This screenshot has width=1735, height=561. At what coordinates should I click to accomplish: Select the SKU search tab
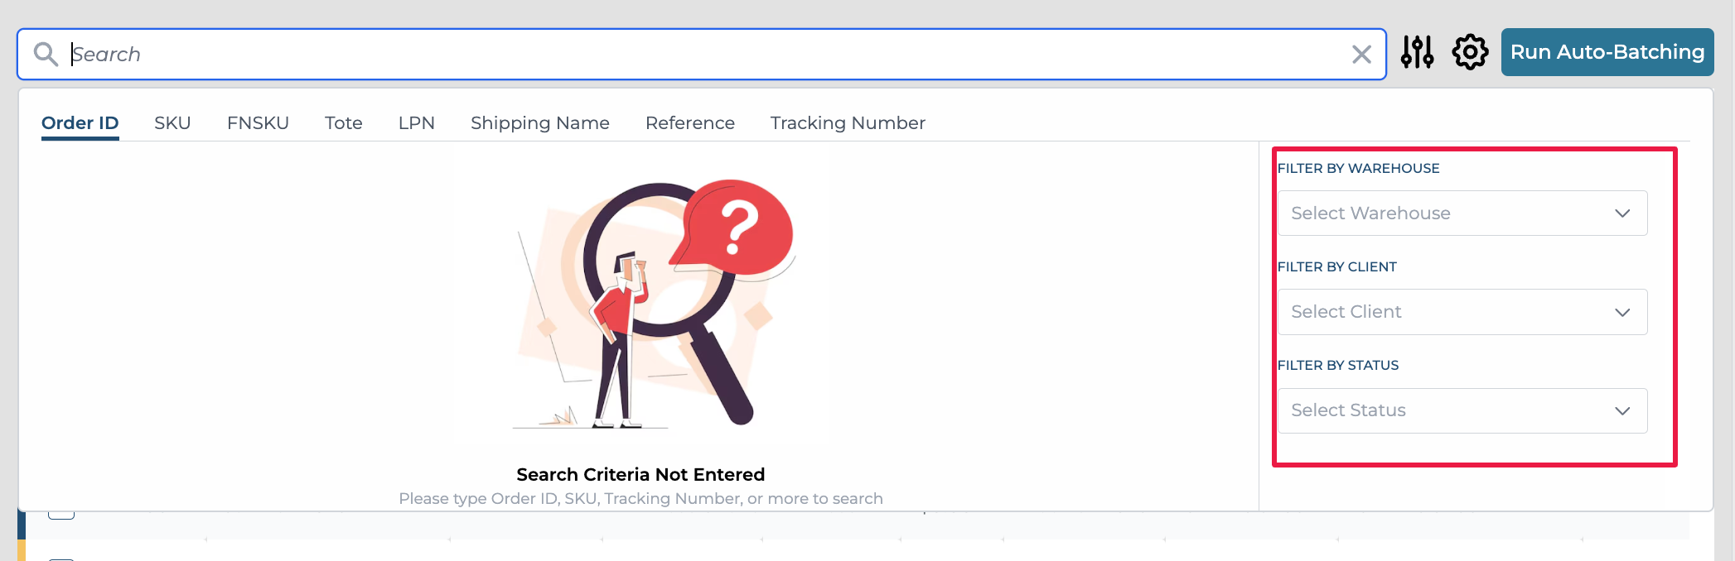[172, 123]
